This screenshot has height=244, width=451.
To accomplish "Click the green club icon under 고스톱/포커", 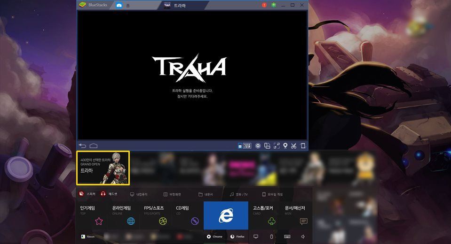I will click(271, 221).
